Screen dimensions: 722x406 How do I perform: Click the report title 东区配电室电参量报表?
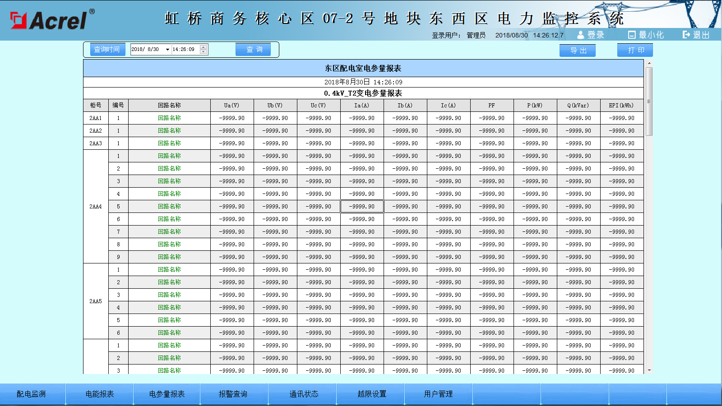(363, 69)
